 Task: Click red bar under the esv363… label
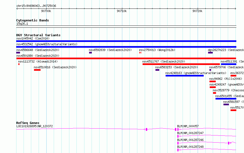click(233, 76)
